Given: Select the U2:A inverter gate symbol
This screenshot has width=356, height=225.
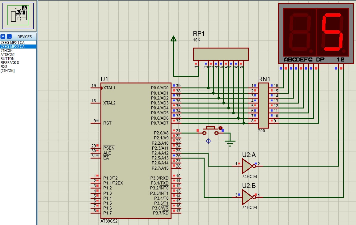Looking at the screenshot, I should (x=248, y=166).
